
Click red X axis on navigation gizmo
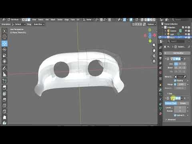tap(155, 35)
